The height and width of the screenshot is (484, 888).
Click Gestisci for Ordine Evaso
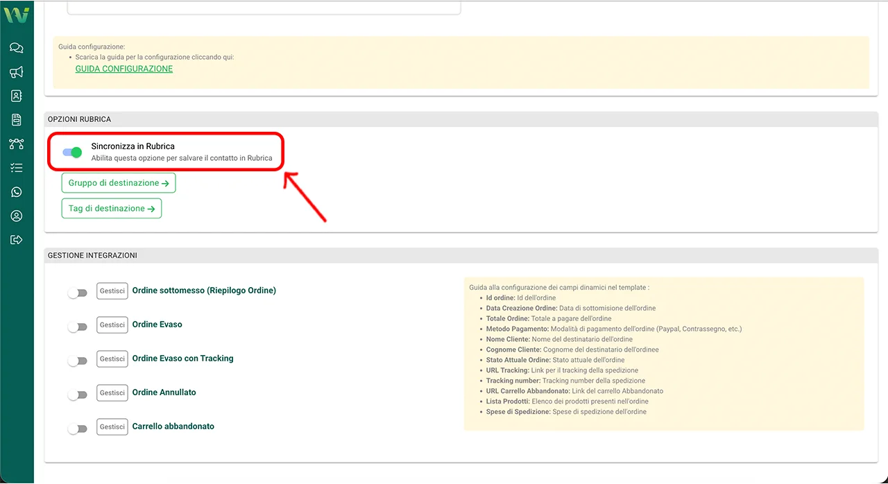point(112,325)
